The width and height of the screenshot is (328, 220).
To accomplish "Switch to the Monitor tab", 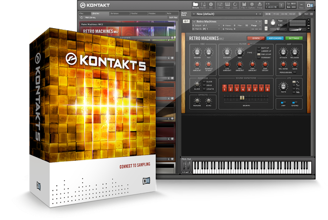I will point(138,13).
